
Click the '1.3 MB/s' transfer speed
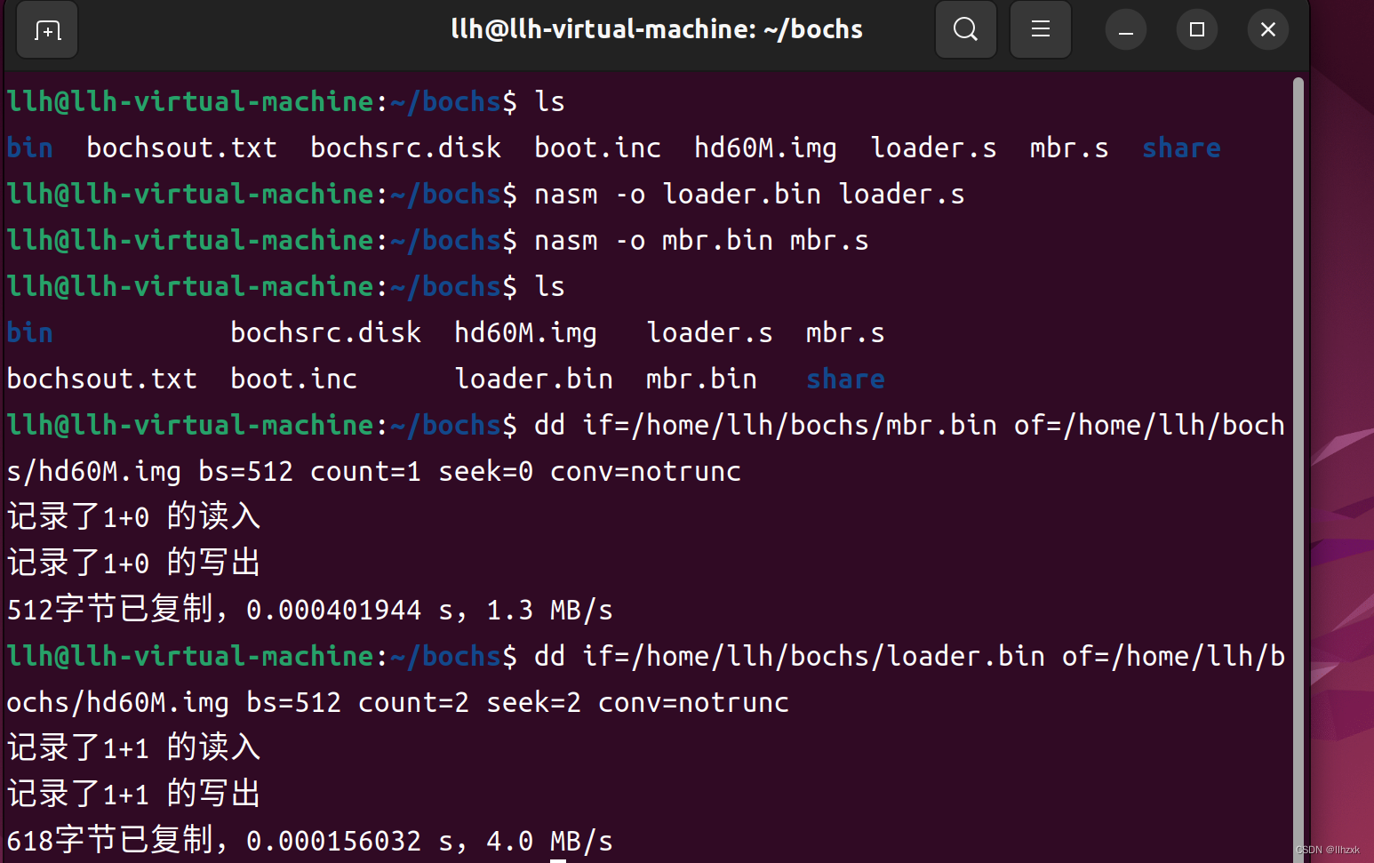pos(549,610)
